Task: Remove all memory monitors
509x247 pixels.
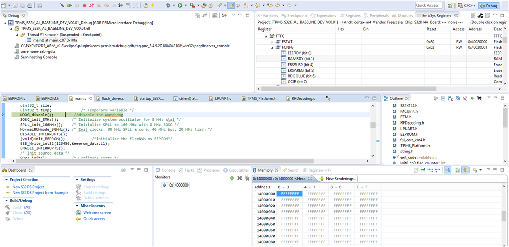Action: tap(246, 178)
